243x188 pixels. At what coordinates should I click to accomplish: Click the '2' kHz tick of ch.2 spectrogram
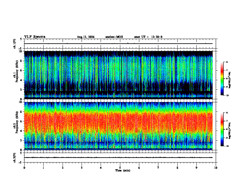(21, 140)
